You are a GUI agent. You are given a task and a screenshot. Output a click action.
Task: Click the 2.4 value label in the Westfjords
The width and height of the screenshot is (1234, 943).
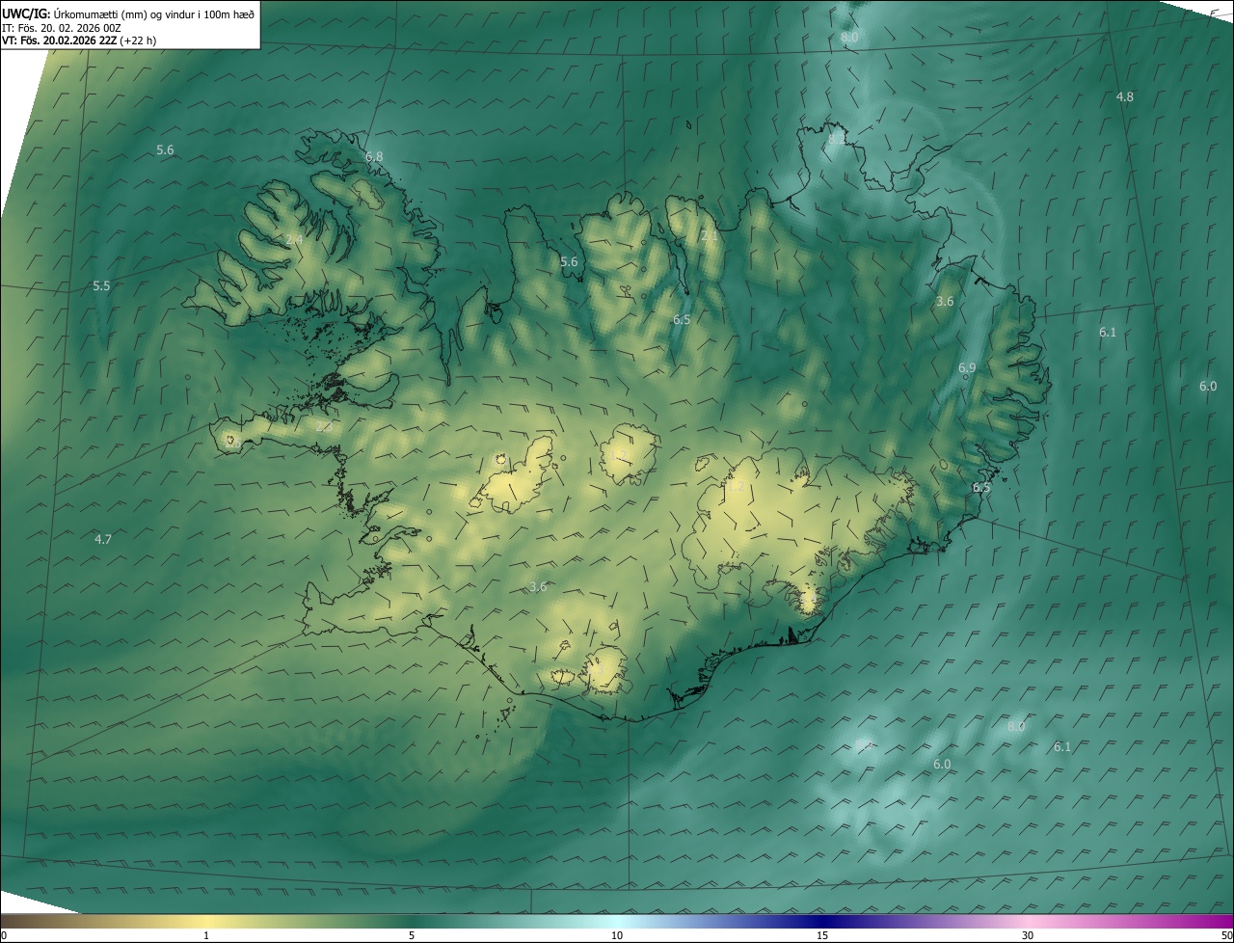click(x=294, y=238)
